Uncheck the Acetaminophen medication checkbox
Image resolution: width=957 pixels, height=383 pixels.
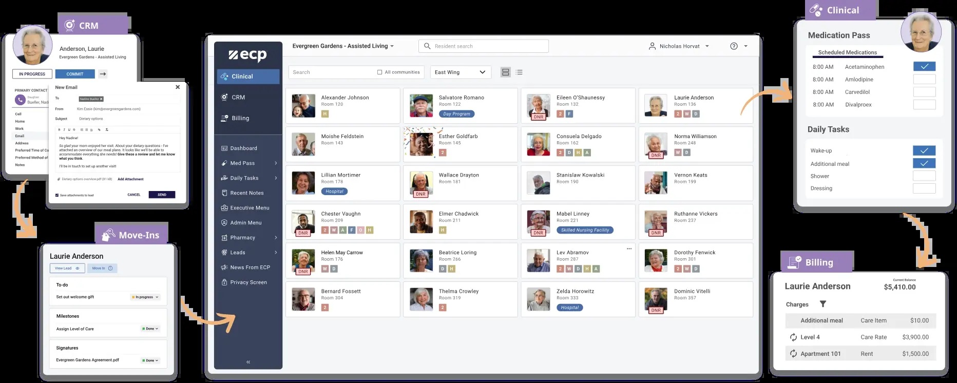click(x=925, y=67)
